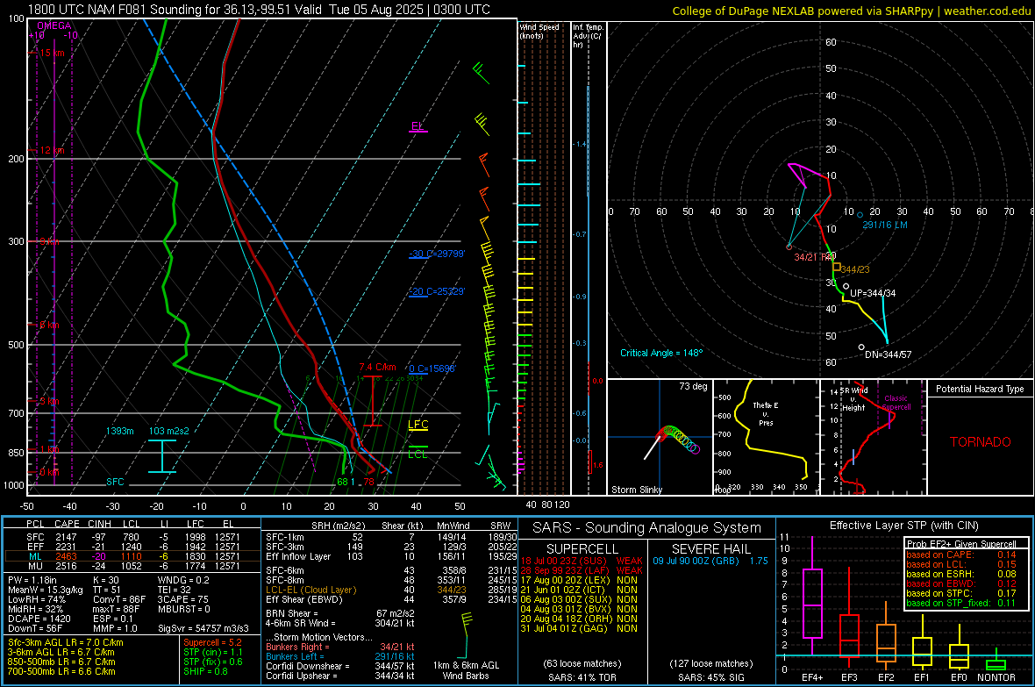Click the '0 C=15696'' freezing level label
Viewport: 1035px width, 687px height.
[432, 369]
